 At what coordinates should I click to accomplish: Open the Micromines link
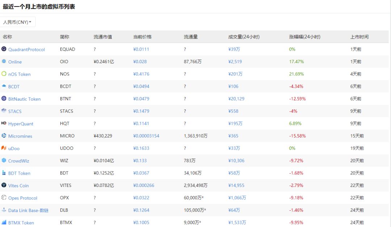[x=20, y=136]
